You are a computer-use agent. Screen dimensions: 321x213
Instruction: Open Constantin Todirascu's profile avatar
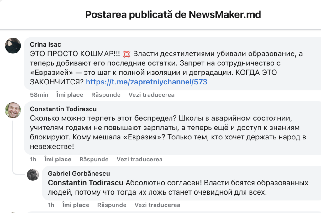(x=13, y=110)
